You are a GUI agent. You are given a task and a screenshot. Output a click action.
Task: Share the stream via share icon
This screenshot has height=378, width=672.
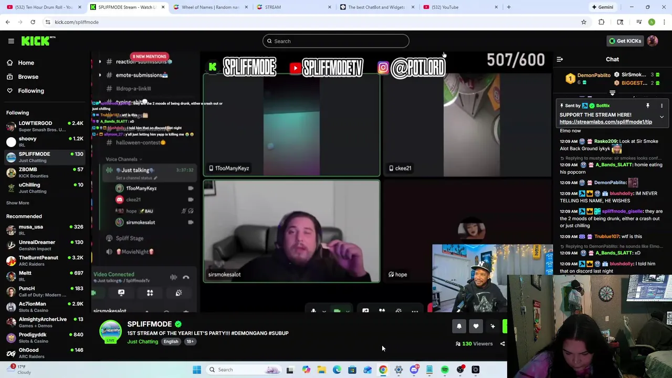tap(502, 344)
